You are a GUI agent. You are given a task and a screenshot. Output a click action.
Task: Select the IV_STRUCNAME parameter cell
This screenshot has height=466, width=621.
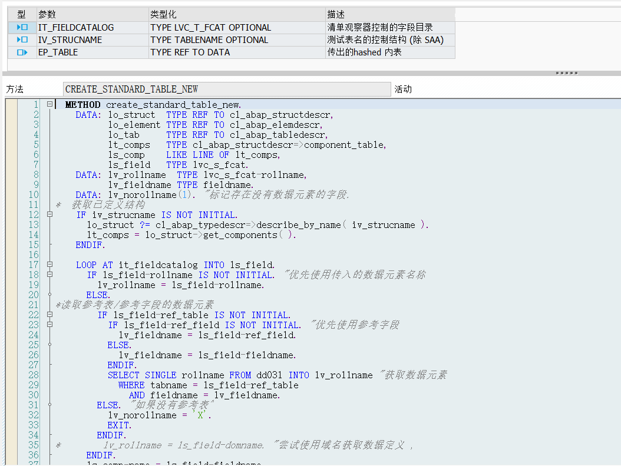click(x=93, y=39)
